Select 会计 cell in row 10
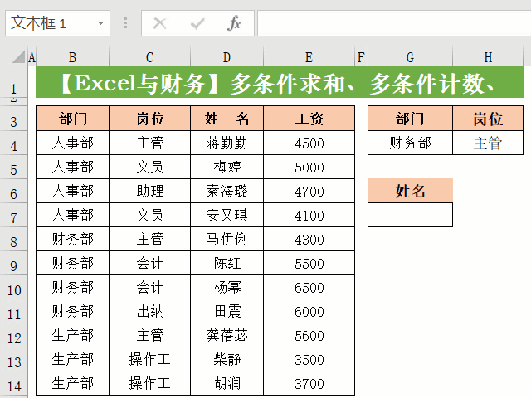The height and width of the screenshot is (398, 531). coord(149,287)
